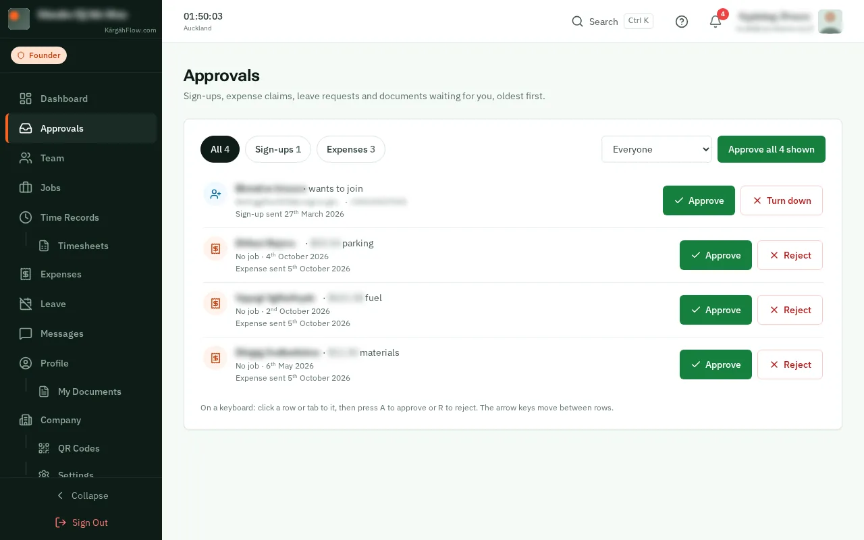Click the help question mark icon
This screenshot has width=864, height=540.
coord(682,22)
